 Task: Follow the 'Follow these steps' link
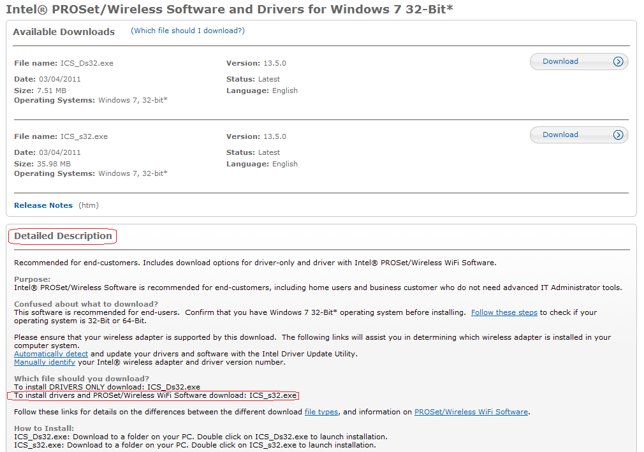pyautogui.click(x=504, y=312)
